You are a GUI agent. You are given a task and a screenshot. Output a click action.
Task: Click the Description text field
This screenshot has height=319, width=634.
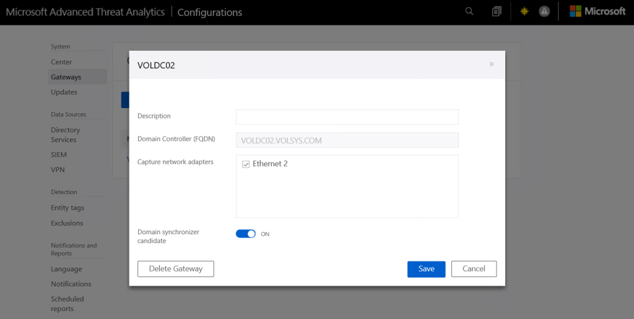coord(347,117)
